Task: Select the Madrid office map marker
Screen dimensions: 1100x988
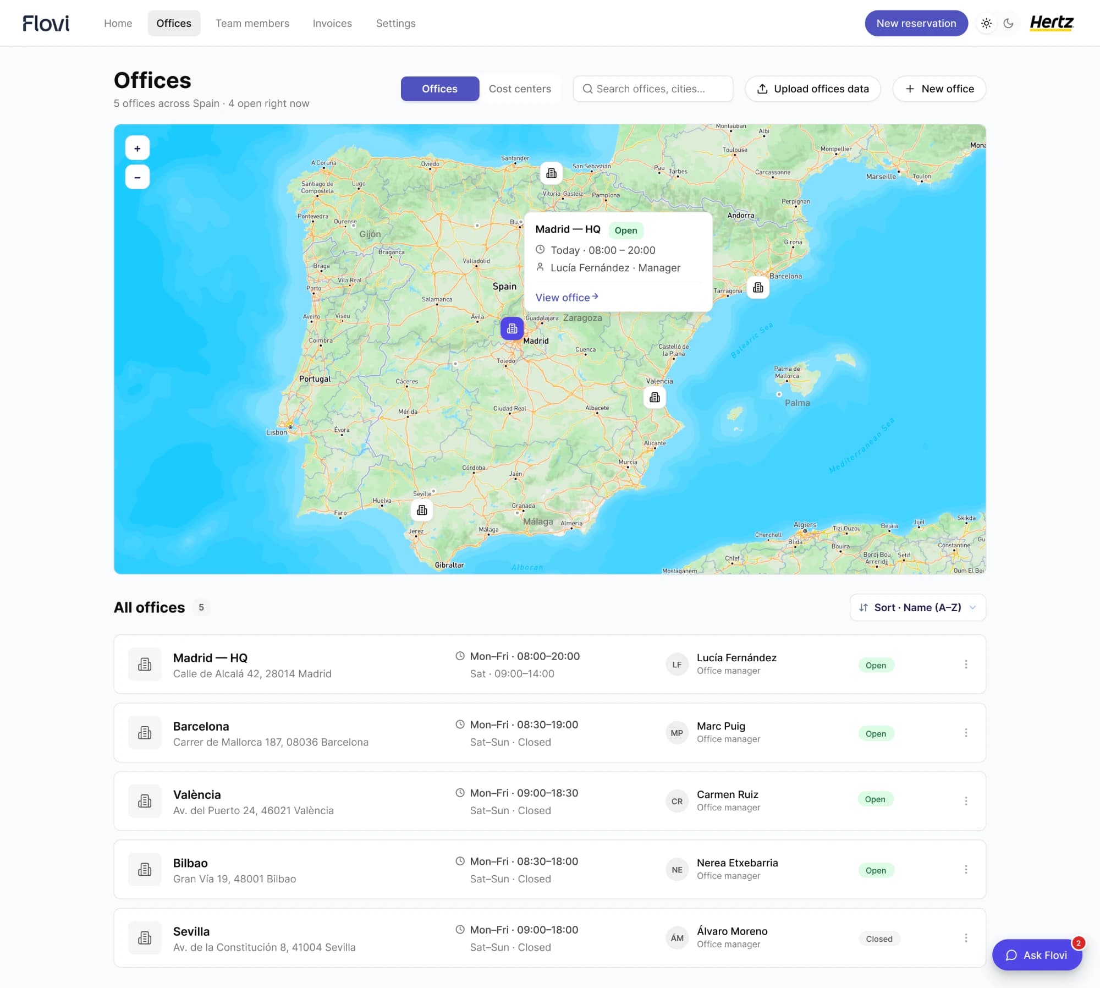Action: (512, 328)
